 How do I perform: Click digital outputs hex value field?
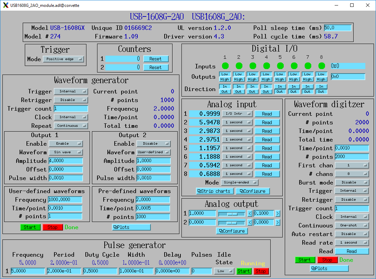pyautogui.click(x=348, y=77)
